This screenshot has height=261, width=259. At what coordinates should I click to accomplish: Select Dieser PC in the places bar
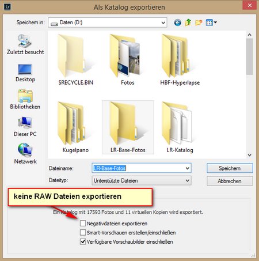point(25,127)
